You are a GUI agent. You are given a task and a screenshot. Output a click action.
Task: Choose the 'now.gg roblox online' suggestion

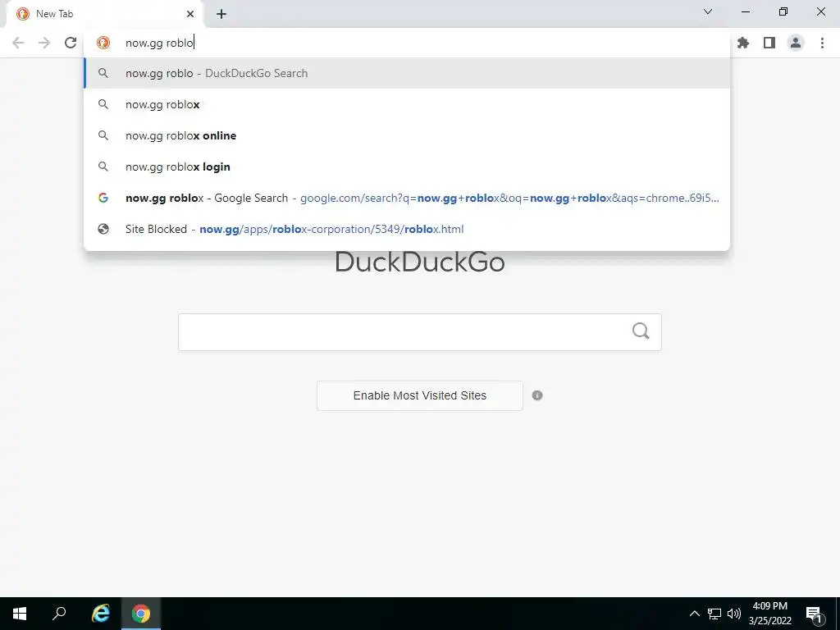(407, 135)
